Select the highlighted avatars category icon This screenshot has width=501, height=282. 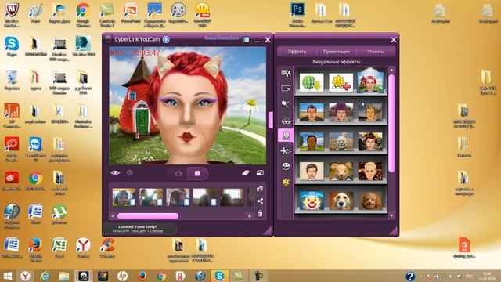click(x=286, y=136)
